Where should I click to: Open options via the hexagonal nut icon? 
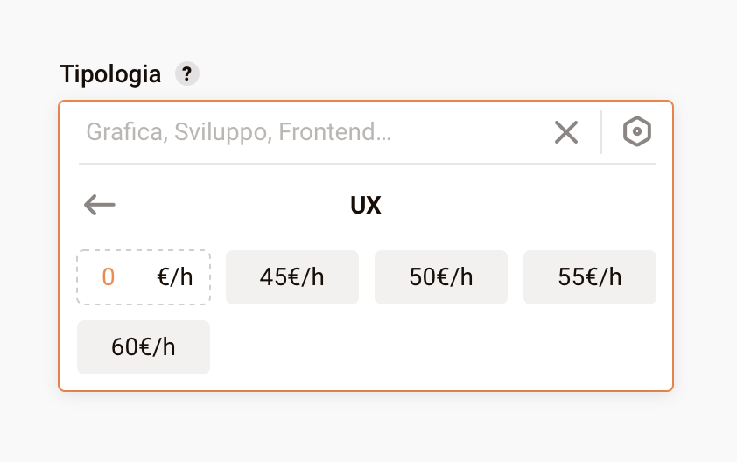pos(637,132)
